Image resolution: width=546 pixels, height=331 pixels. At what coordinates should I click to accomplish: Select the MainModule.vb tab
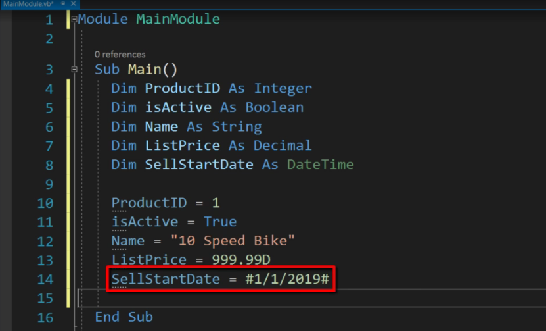pos(28,4)
